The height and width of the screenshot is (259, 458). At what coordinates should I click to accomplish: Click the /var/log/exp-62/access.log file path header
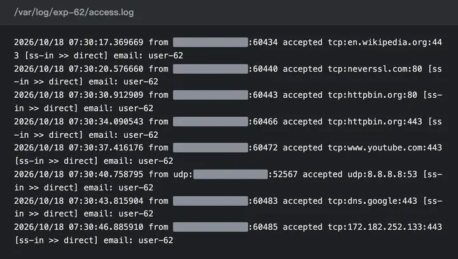click(74, 12)
